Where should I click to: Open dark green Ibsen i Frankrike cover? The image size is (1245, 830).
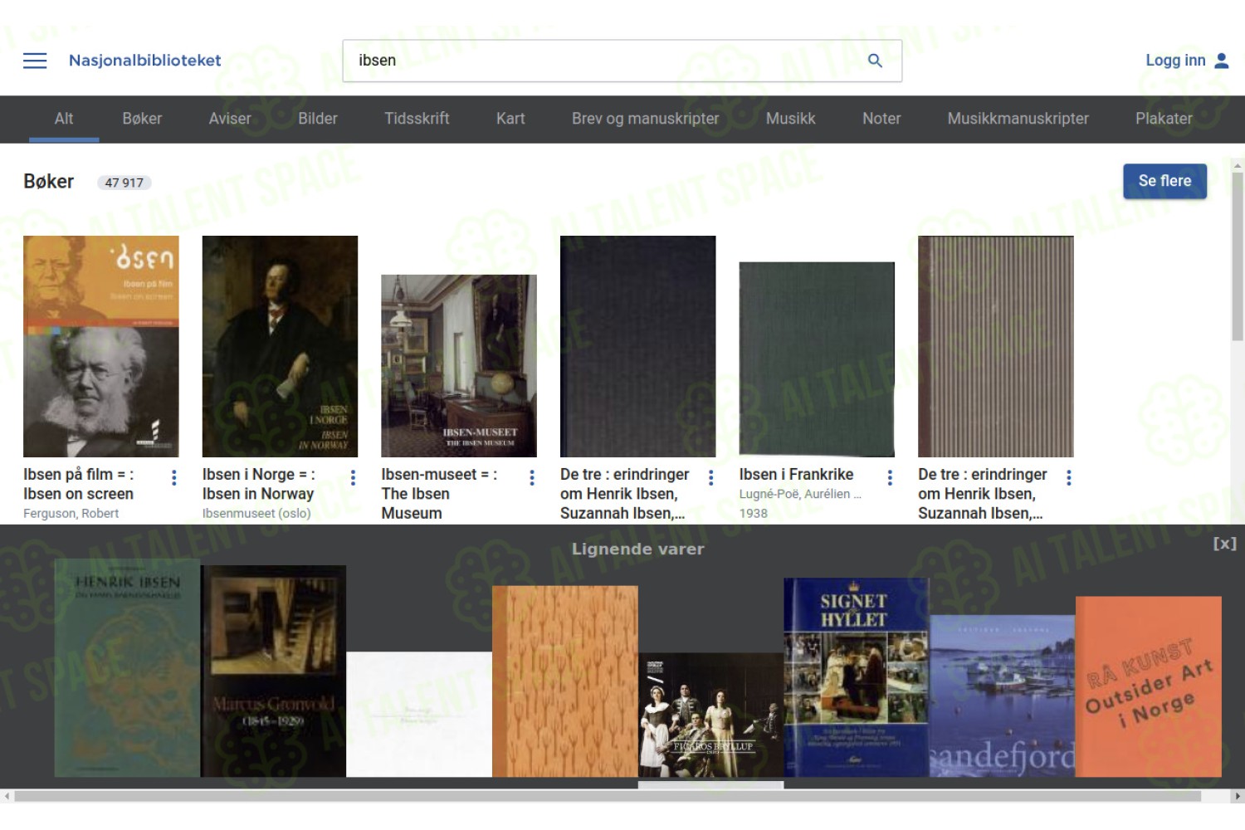(x=817, y=359)
